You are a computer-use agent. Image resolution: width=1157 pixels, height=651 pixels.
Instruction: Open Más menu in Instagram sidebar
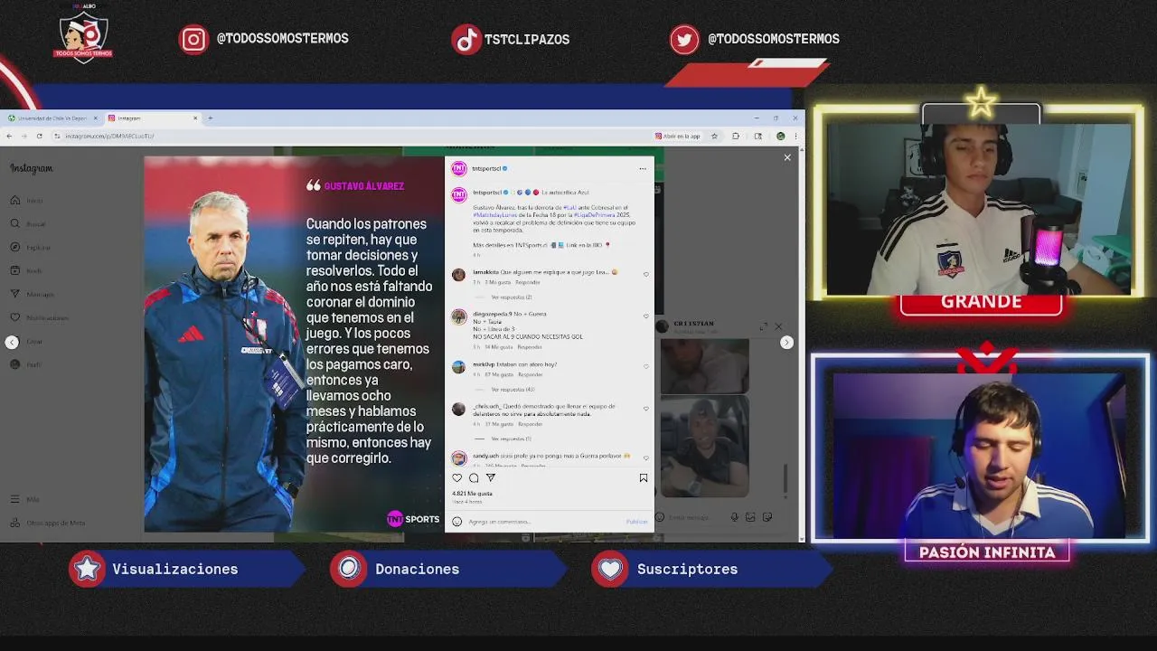pos(25,499)
